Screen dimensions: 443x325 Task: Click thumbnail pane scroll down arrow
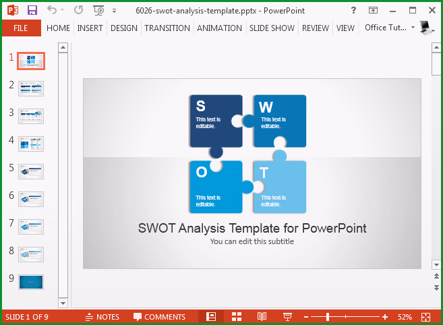(63, 303)
